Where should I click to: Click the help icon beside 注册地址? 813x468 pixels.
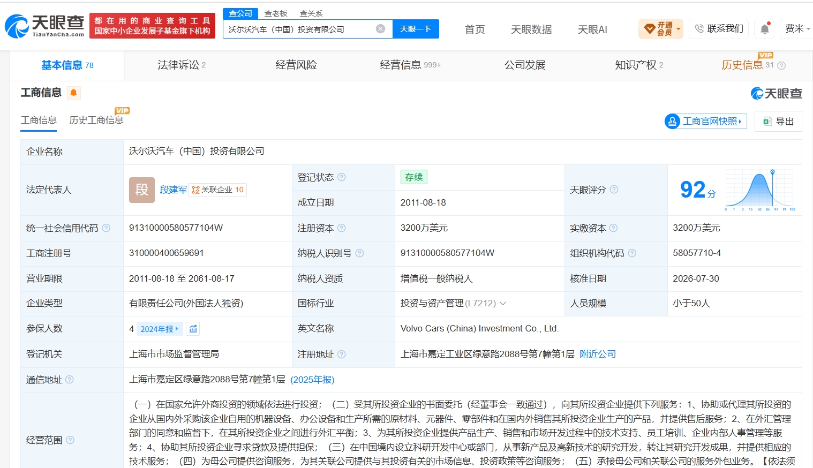tap(342, 354)
